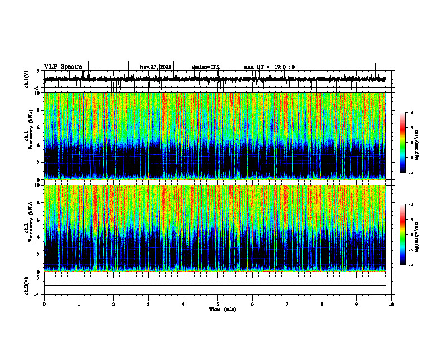
Task: Click time axis tick label "10"
Action: pyautogui.click(x=391, y=304)
